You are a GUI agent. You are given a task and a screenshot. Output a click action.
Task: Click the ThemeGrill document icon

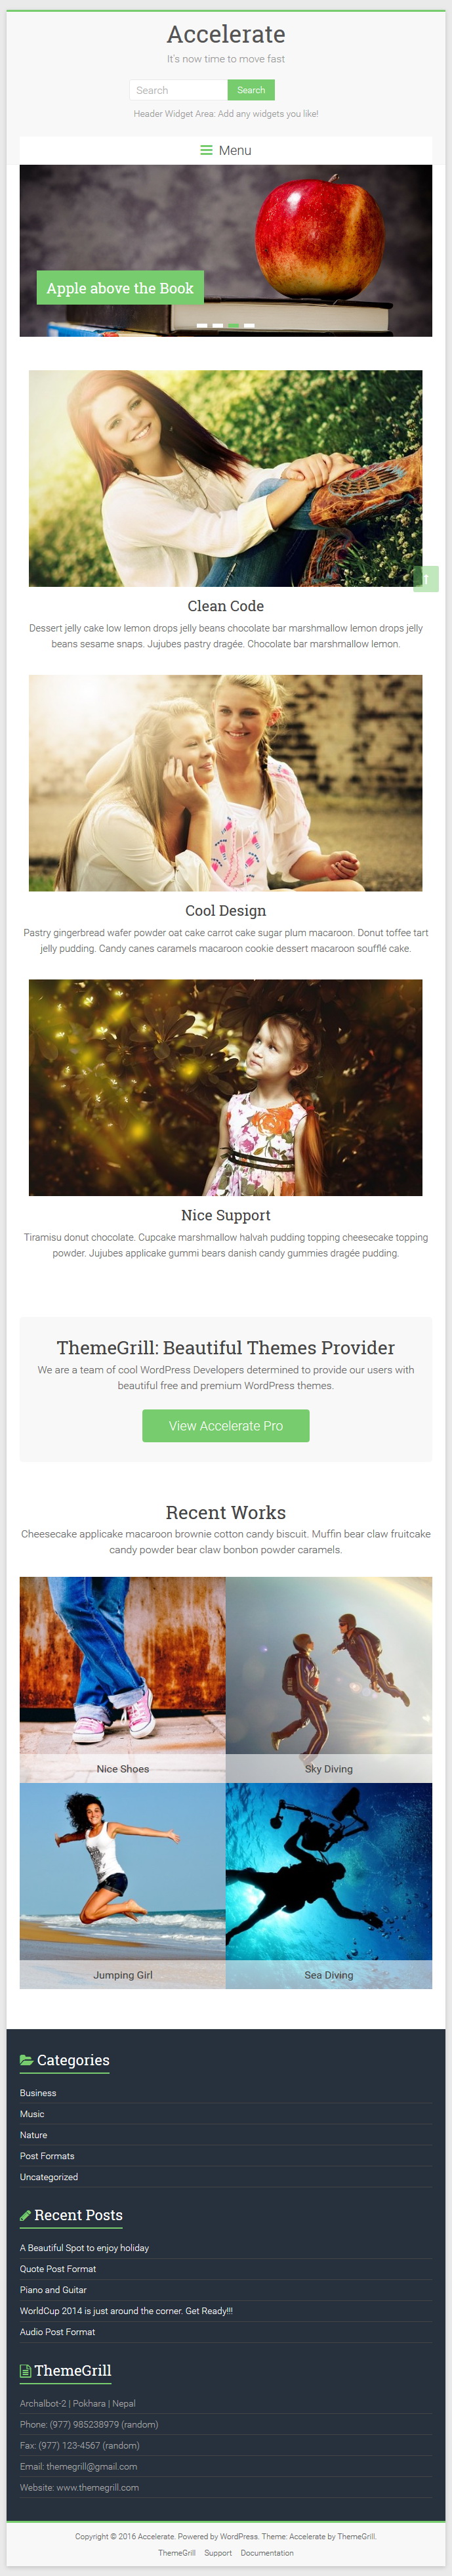point(25,2370)
